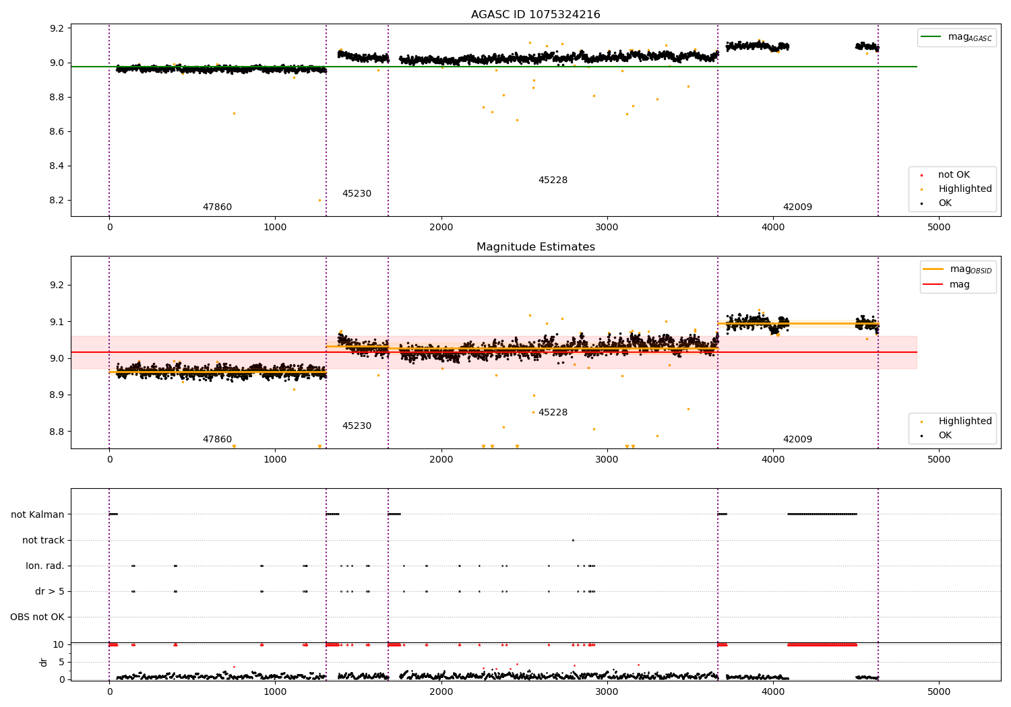The image size is (1011, 707).
Task: Click the 9.2 y-tick in top plot
Action: tap(57, 29)
